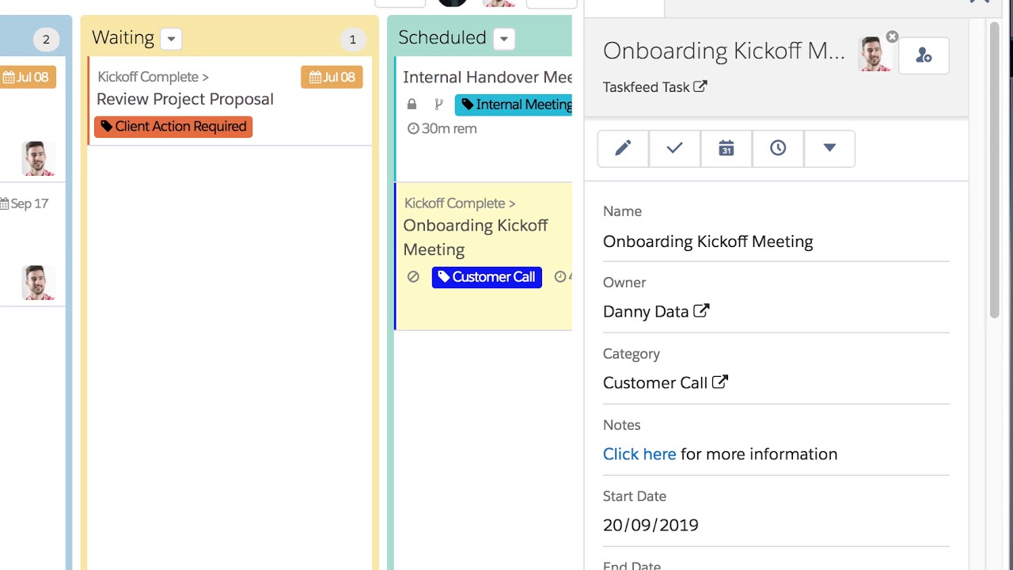Open the calendar schedule icon
1013x570 pixels.
(x=726, y=148)
